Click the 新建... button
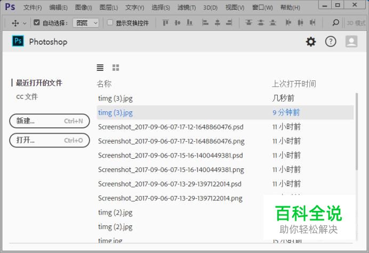 (50, 121)
